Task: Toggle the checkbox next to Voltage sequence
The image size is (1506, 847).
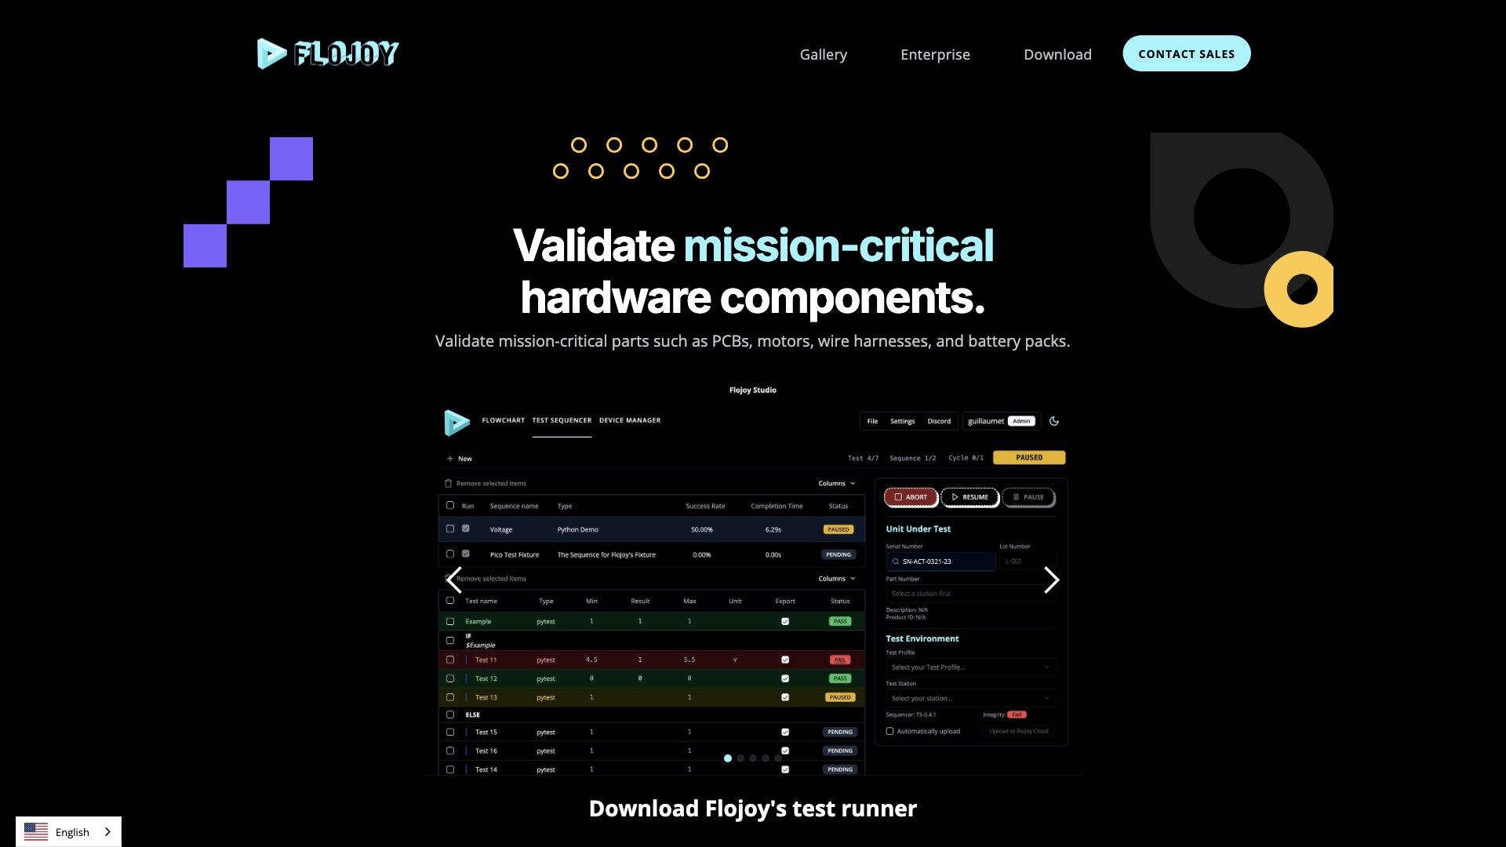Action: (x=450, y=529)
